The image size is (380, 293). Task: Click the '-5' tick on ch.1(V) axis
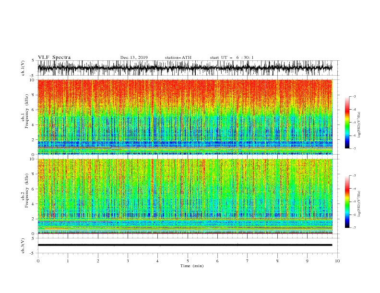point(33,76)
